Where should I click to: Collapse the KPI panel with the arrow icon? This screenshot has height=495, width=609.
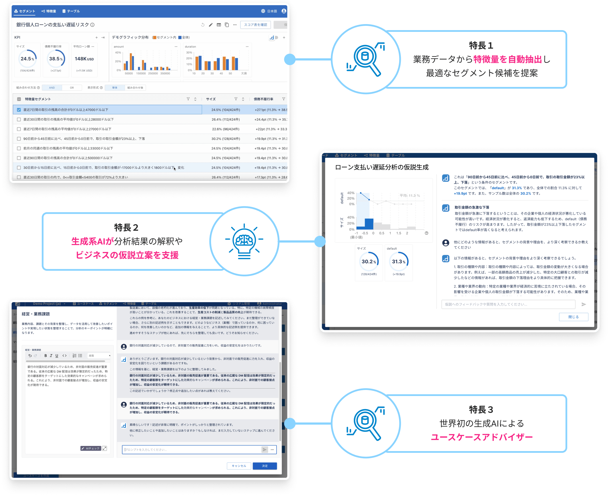[103, 38]
